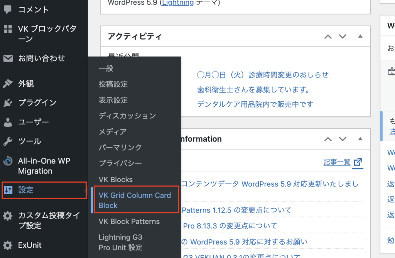Open the Lightning theme link
This screenshot has width=395, height=258.
point(178,3)
